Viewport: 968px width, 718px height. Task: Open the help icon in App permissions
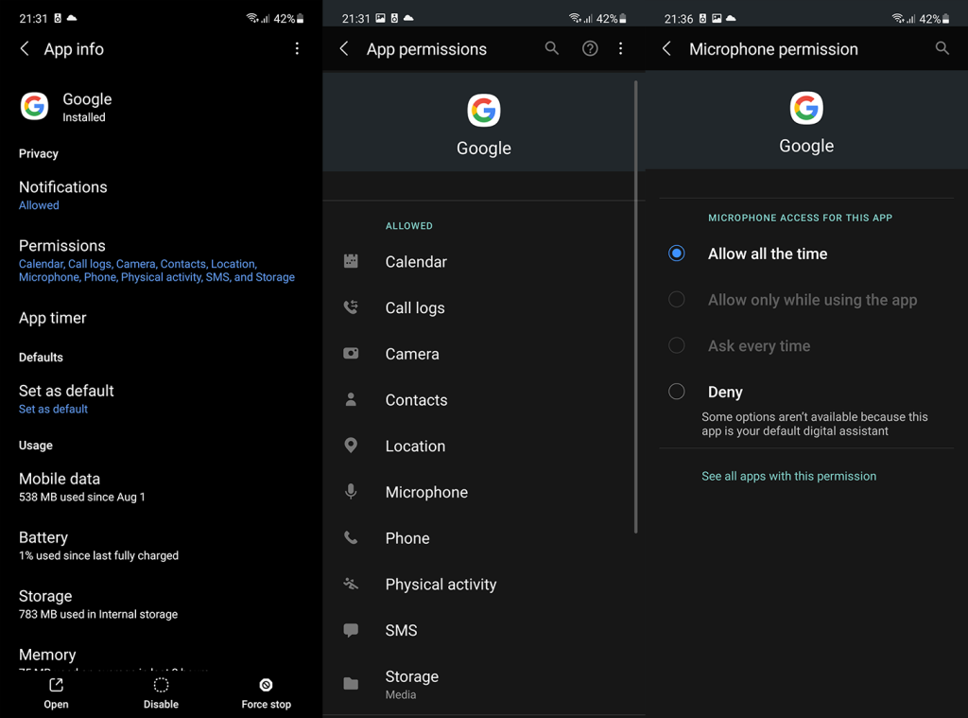(x=590, y=48)
